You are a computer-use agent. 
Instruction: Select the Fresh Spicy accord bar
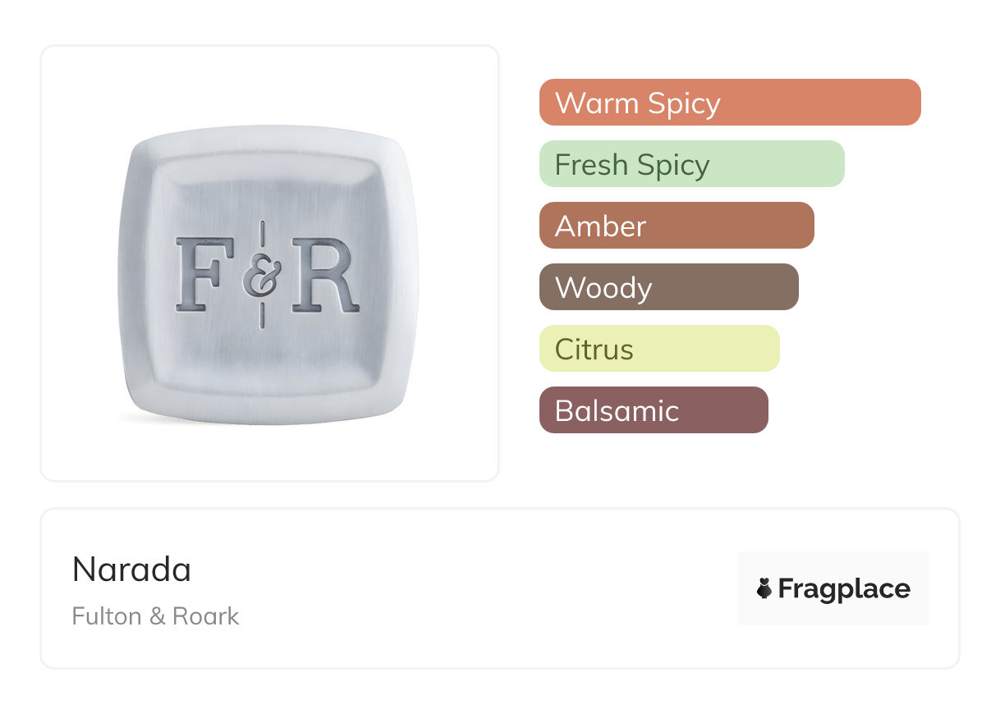tap(691, 164)
